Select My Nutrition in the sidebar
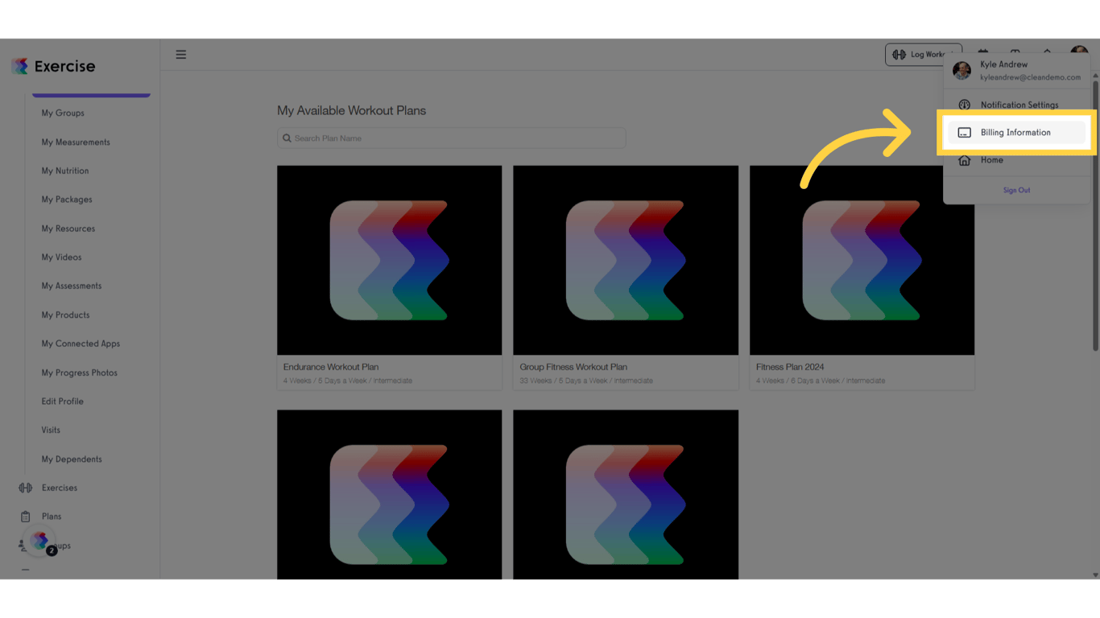This screenshot has width=1100, height=618. pyautogui.click(x=65, y=171)
